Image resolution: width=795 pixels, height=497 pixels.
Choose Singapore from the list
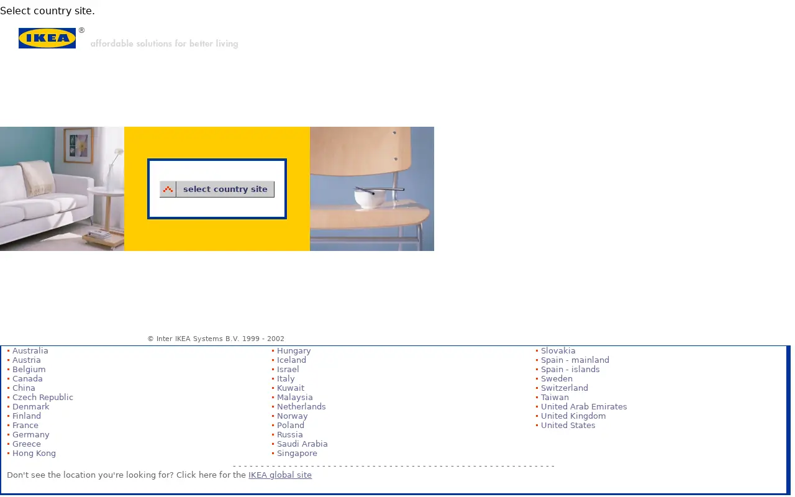click(297, 454)
